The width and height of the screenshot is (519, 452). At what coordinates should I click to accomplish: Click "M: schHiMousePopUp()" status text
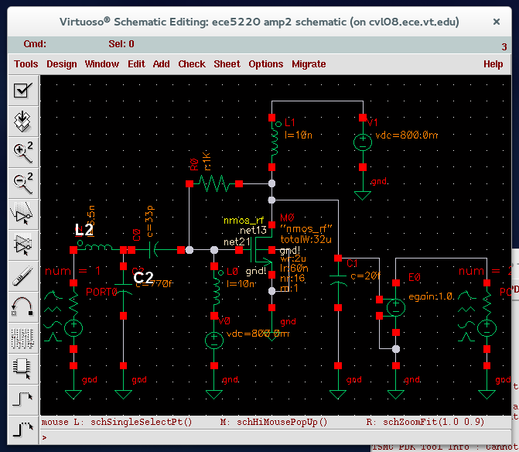coord(273,422)
